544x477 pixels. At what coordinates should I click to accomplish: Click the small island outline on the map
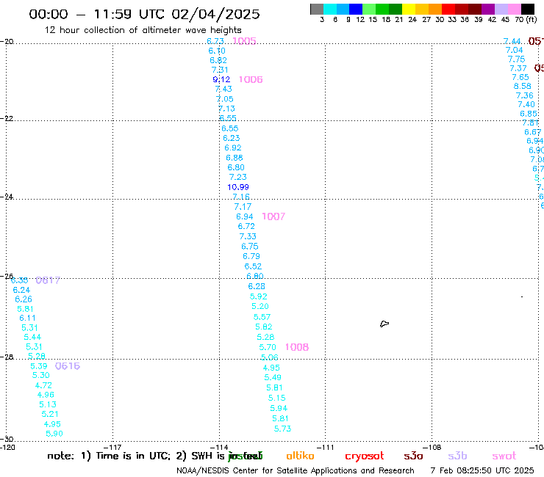384,324
